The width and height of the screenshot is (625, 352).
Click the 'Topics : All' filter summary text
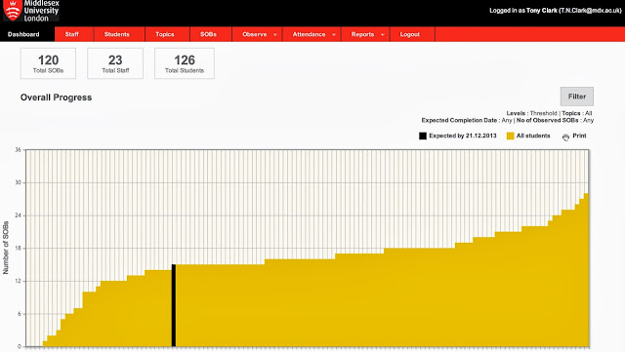(577, 113)
